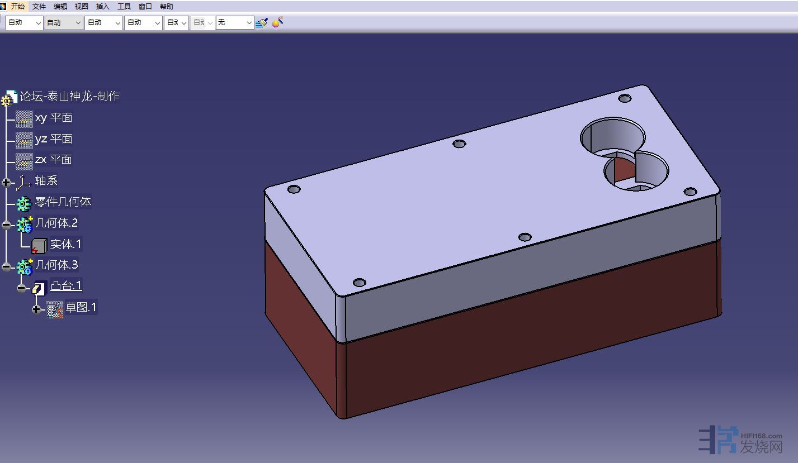
Task: Open the 开始 menu
Action: tap(18, 6)
